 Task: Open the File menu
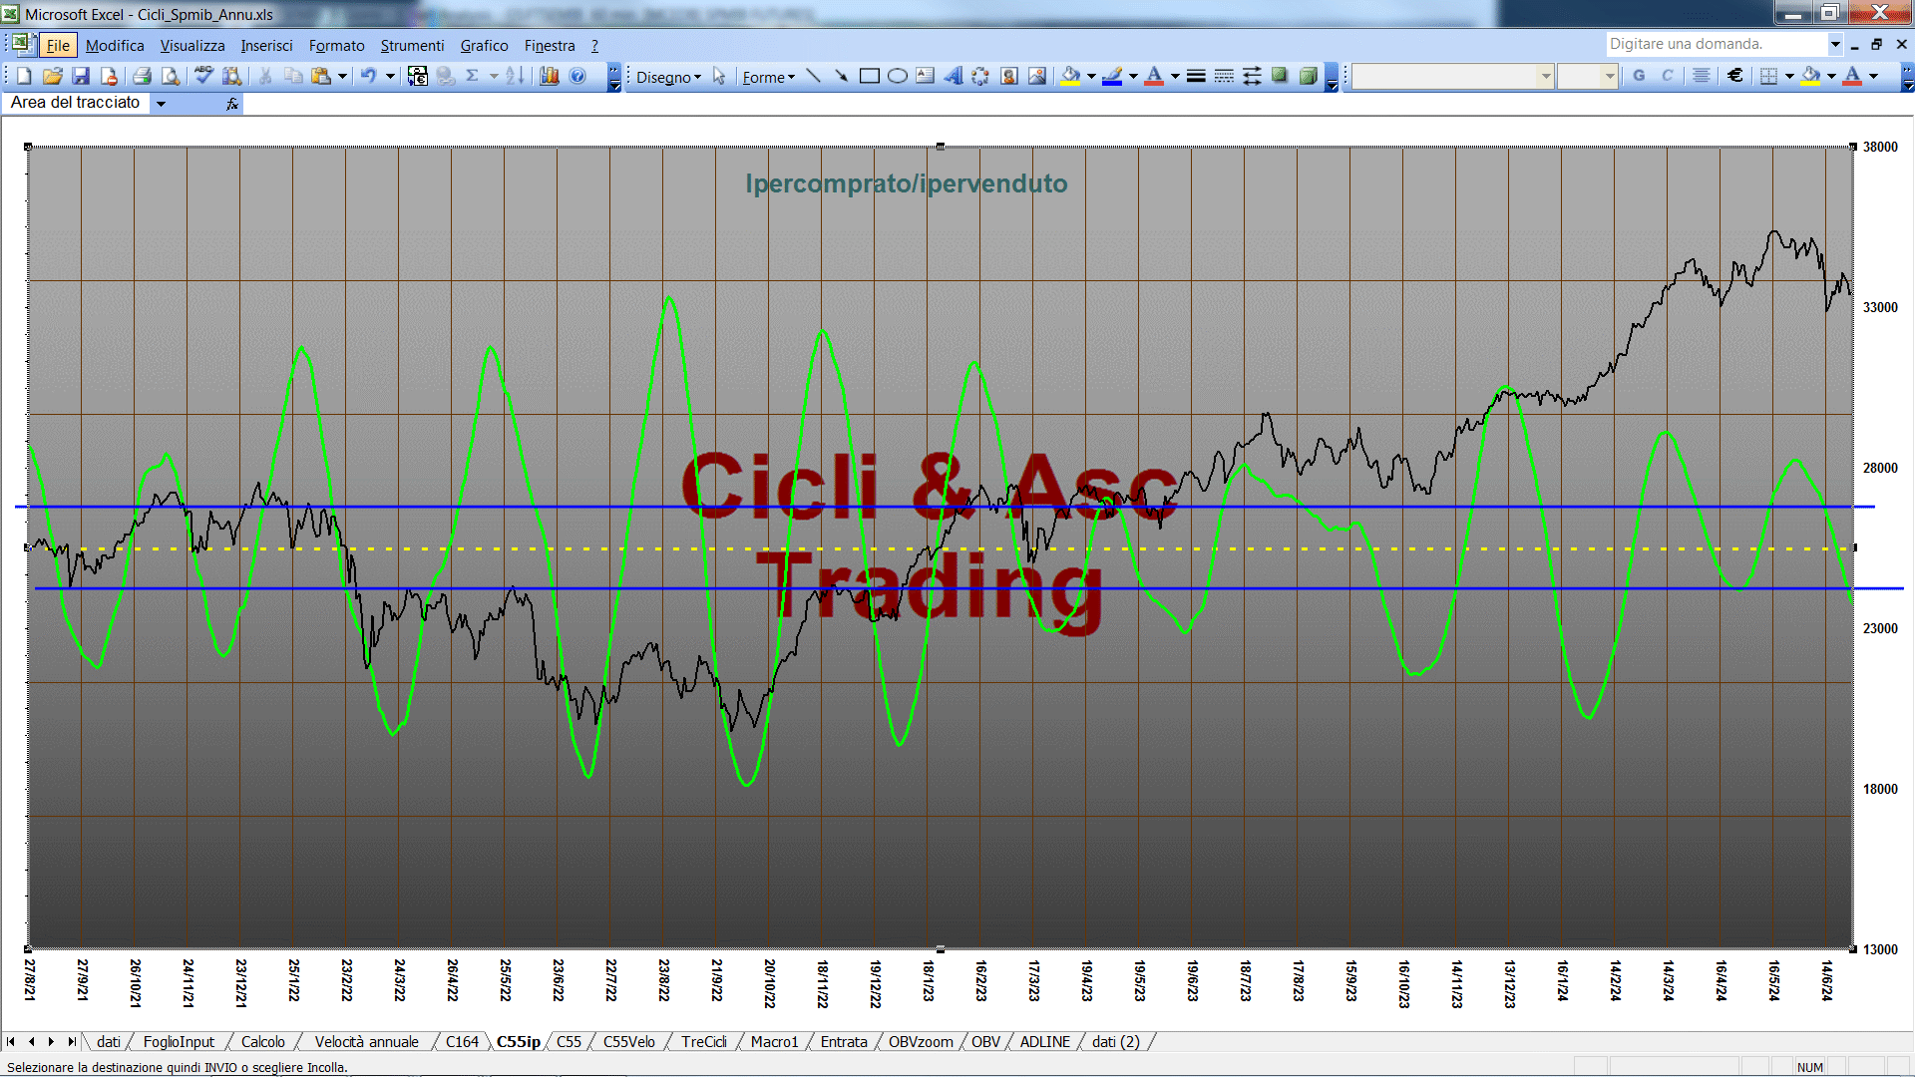point(59,45)
